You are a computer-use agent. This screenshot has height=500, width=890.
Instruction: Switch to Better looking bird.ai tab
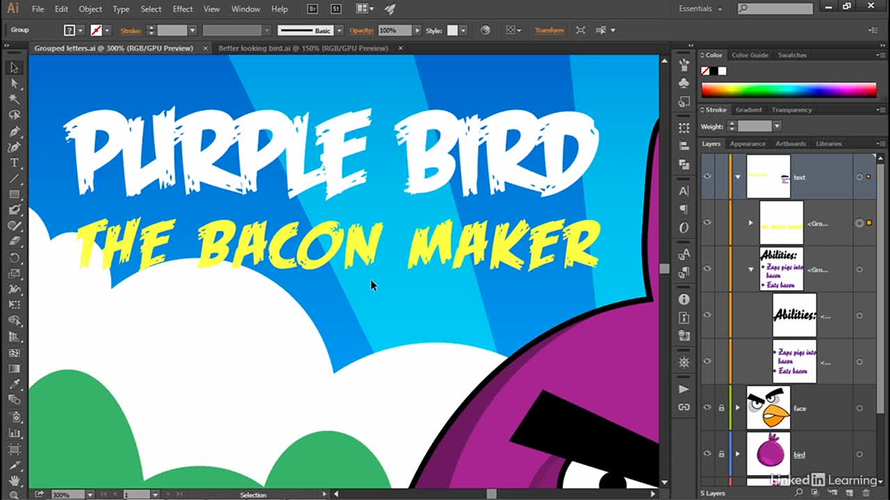pyautogui.click(x=303, y=49)
